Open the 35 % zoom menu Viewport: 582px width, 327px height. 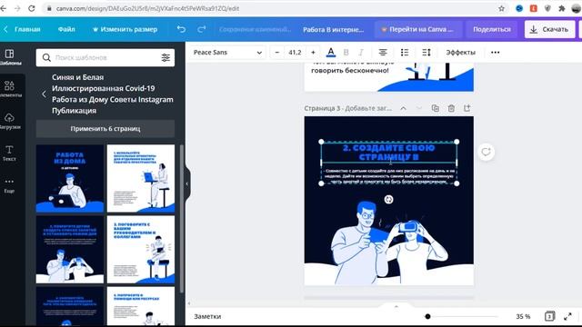click(523, 316)
